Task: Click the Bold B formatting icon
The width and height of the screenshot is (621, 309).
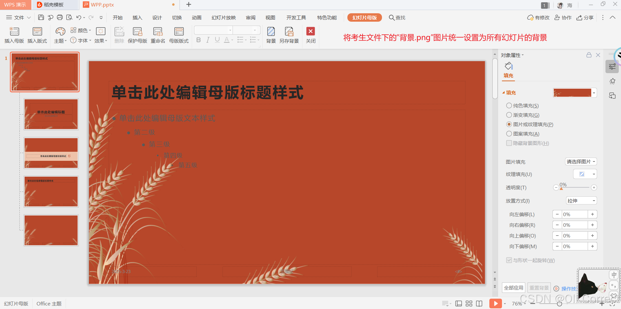Action: (x=199, y=40)
